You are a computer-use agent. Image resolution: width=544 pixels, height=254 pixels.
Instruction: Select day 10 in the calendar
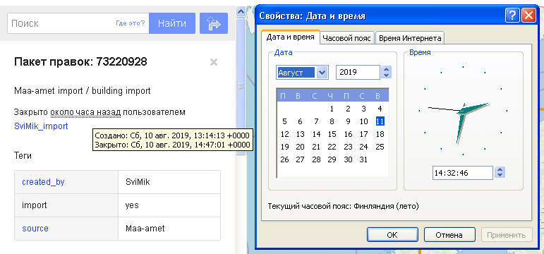tap(363, 121)
